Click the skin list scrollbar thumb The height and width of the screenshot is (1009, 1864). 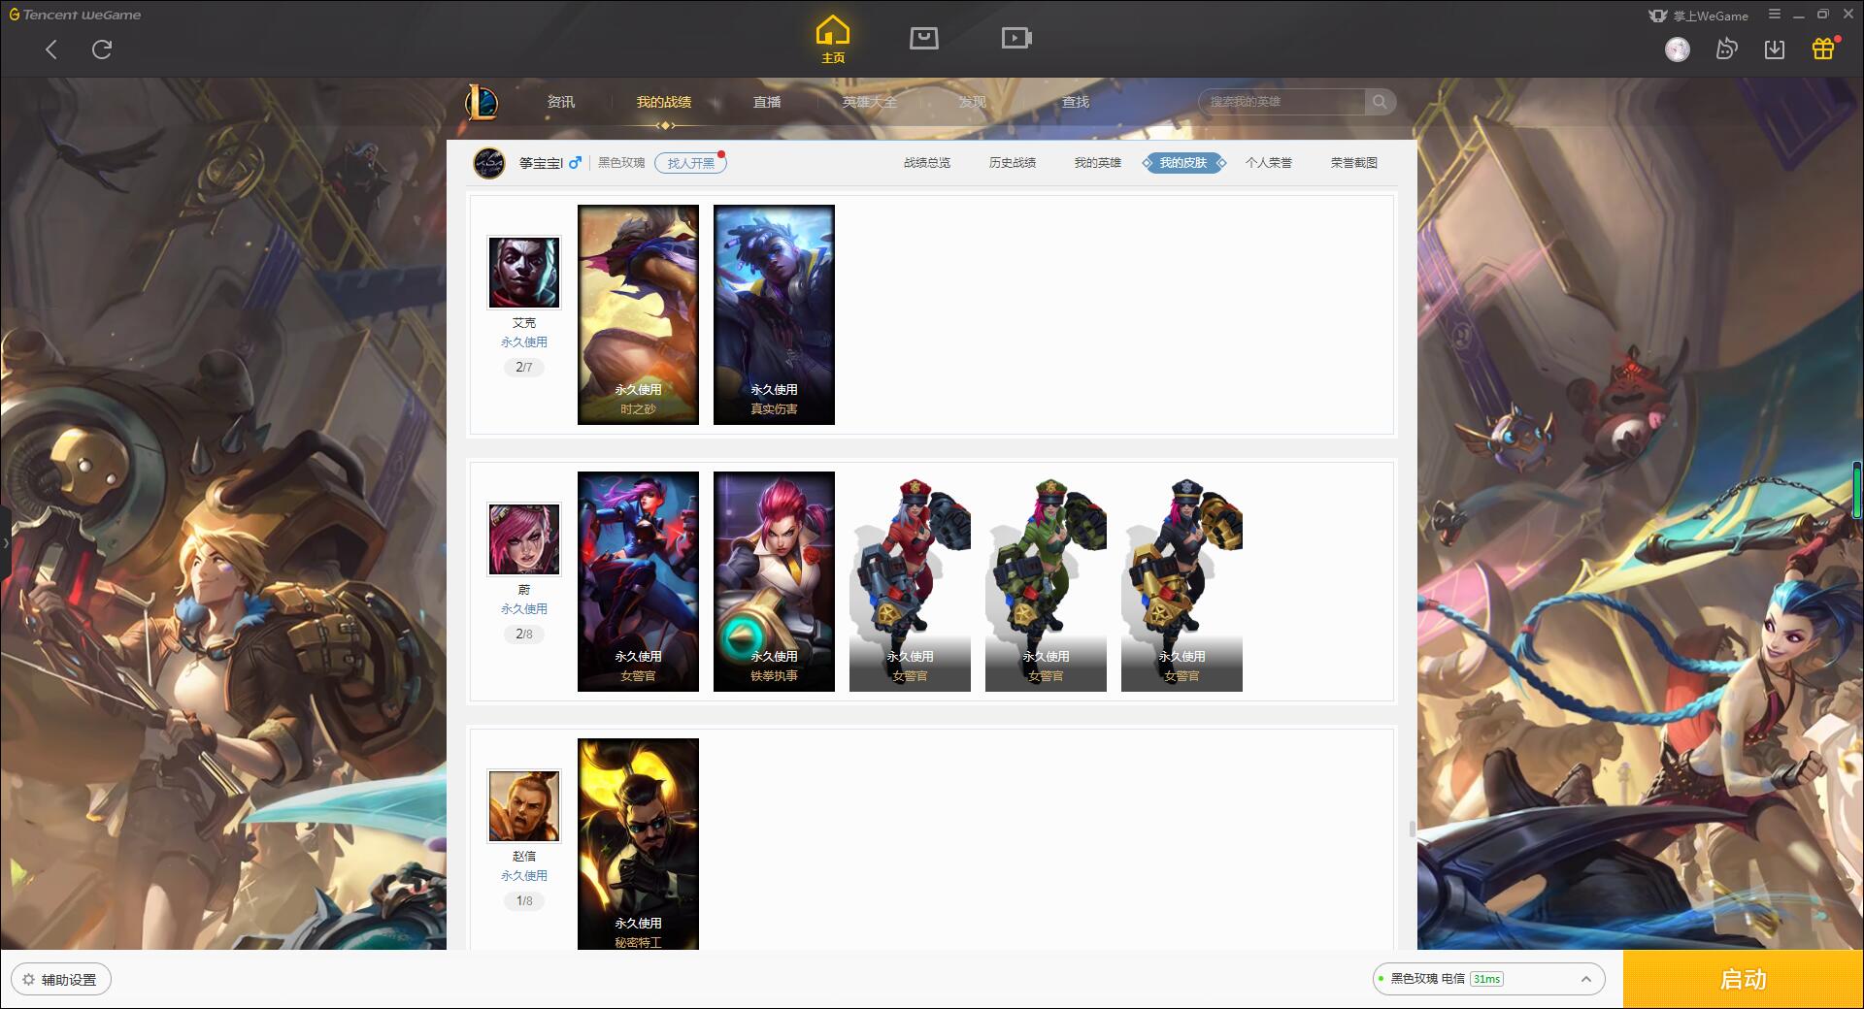[1412, 830]
